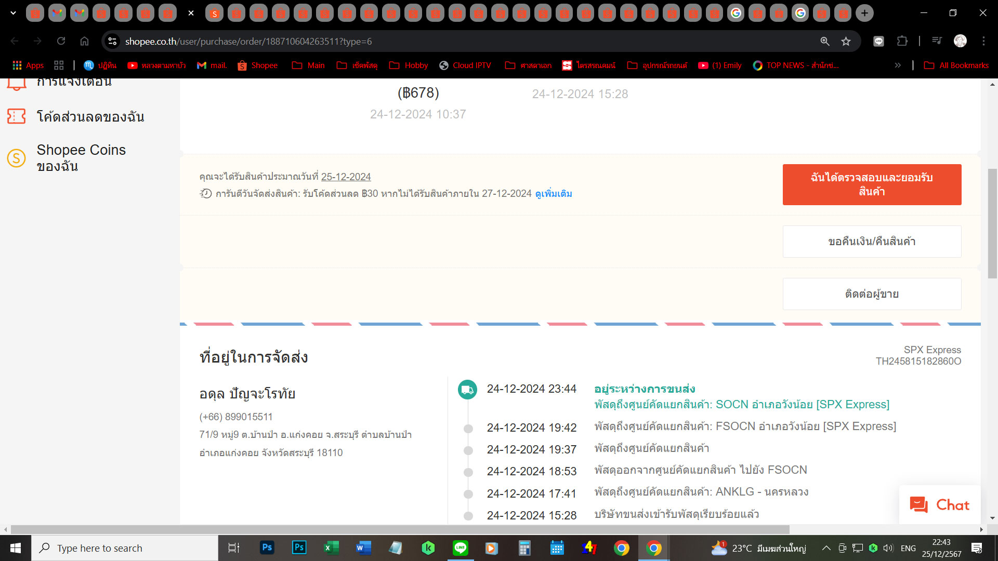Viewport: 998px width, 561px height.
Task: Click the zoom magnifier icon in address bar
Action: pos(825,42)
